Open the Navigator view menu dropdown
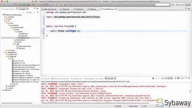The image size is (192, 108). [x=38, y=12]
